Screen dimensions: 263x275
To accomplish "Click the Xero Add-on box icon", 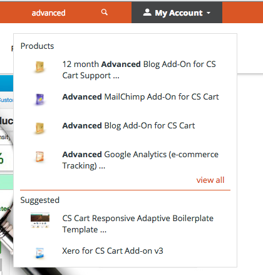I will click(39, 253).
